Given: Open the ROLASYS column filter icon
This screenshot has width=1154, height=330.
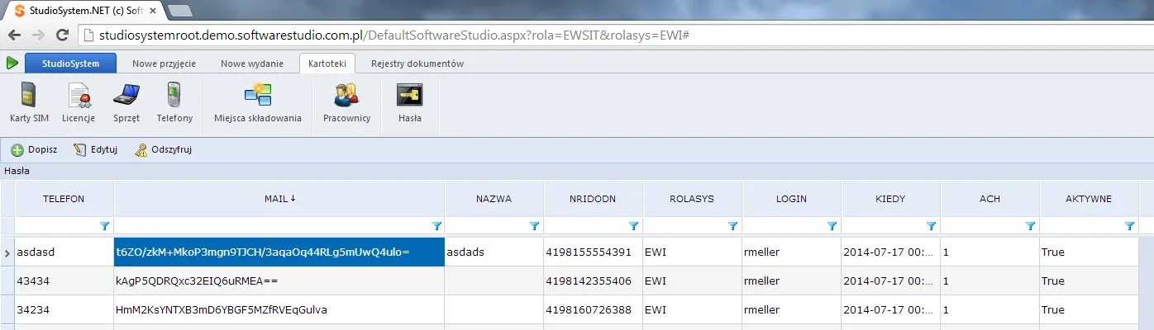Looking at the screenshot, I should 733,225.
